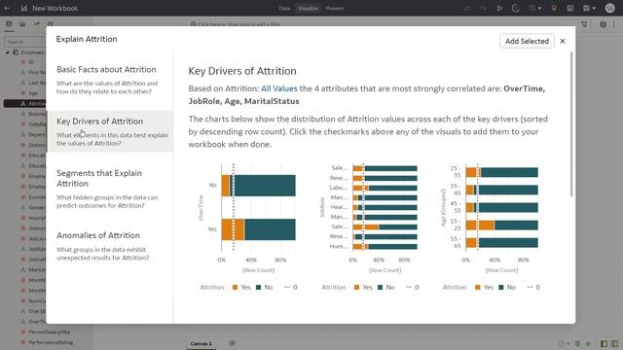Click the orange Yes swatch in OverTime legend
Viewport: 623px width, 350px height.
235,288
